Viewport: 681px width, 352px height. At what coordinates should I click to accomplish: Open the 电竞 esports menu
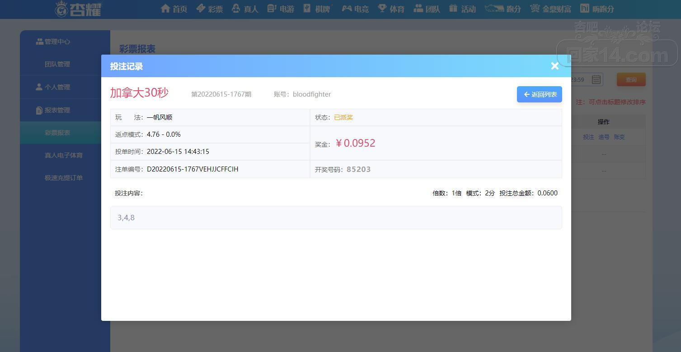[x=355, y=9]
